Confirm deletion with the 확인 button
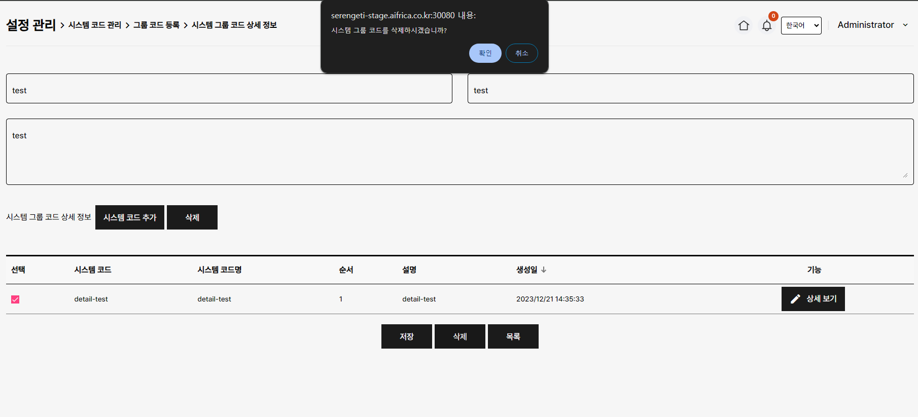Image resolution: width=918 pixels, height=417 pixels. tap(485, 53)
